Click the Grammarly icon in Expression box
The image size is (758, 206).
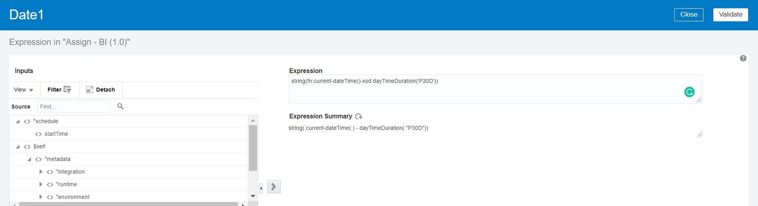click(689, 92)
